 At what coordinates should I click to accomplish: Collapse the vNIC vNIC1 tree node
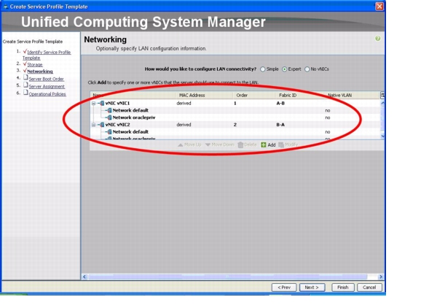click(93, 104)
